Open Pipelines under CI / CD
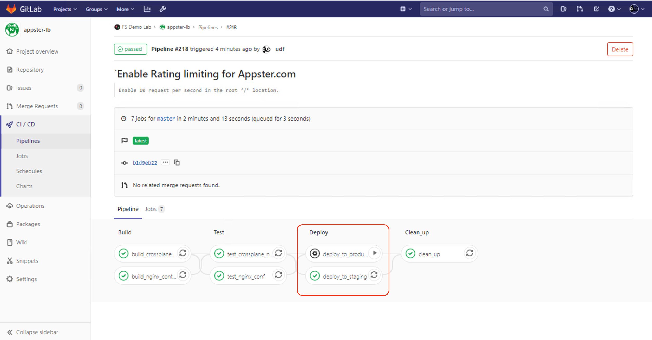 point(45,141)
